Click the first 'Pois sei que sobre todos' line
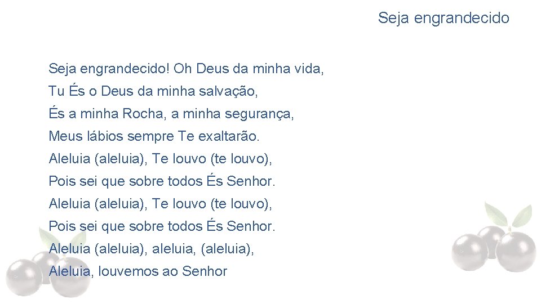The image size is (541, 304). click(162, 181)
